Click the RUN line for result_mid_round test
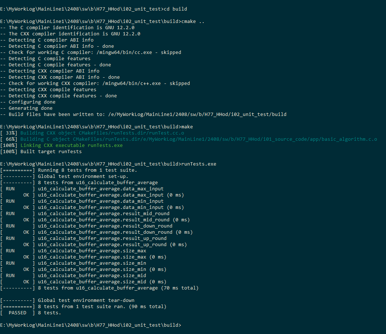Image resolution: width=386 pixels, height=334 pixels. (x=102, y=213)
